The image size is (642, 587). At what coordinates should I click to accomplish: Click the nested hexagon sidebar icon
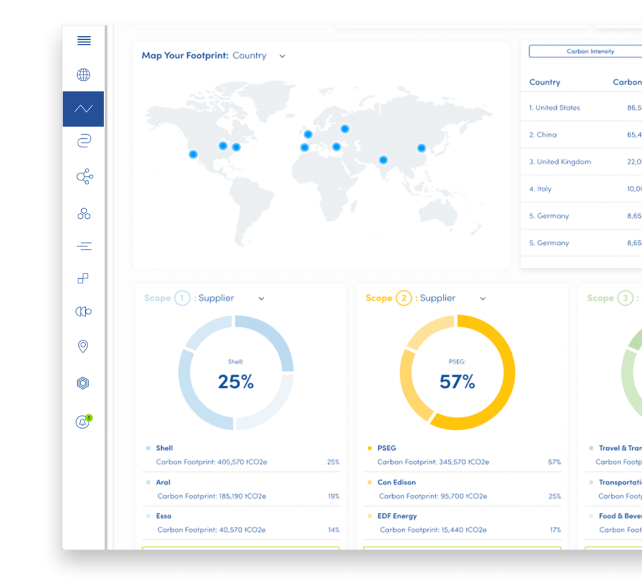click(83, 383)
